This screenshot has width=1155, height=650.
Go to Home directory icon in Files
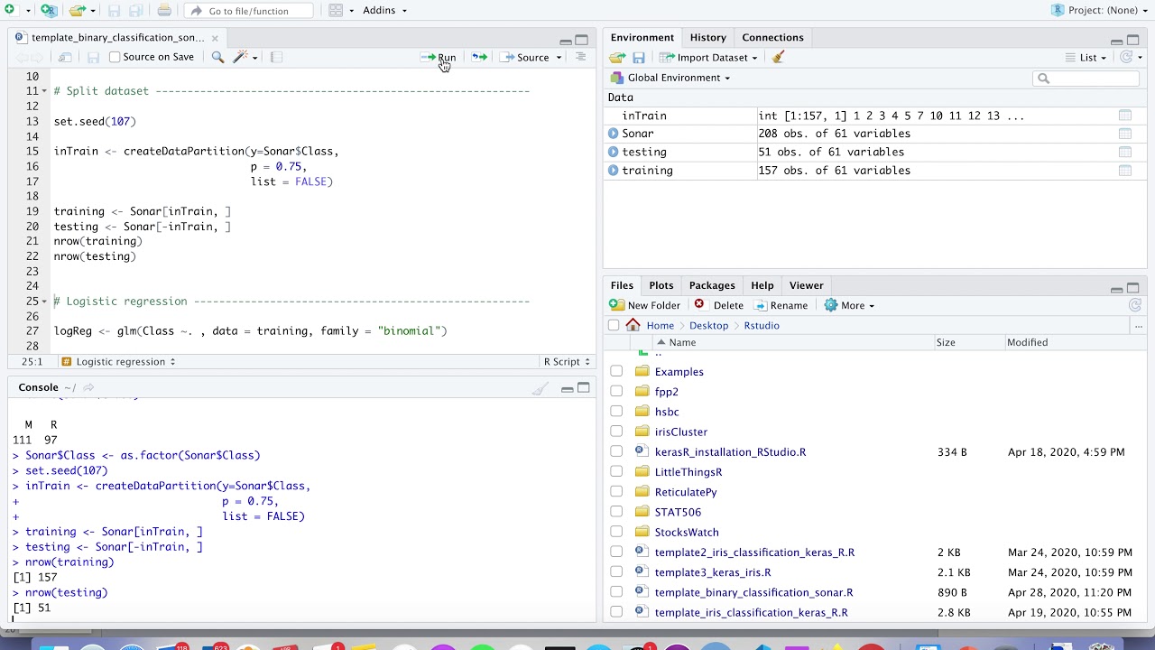[633, 325]
